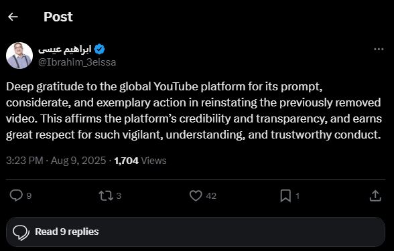Image resolution: width=394 pixels, height=251 pixels.
Task: Repost using the retweet arrows icon
Action: (x=106, y=195)
